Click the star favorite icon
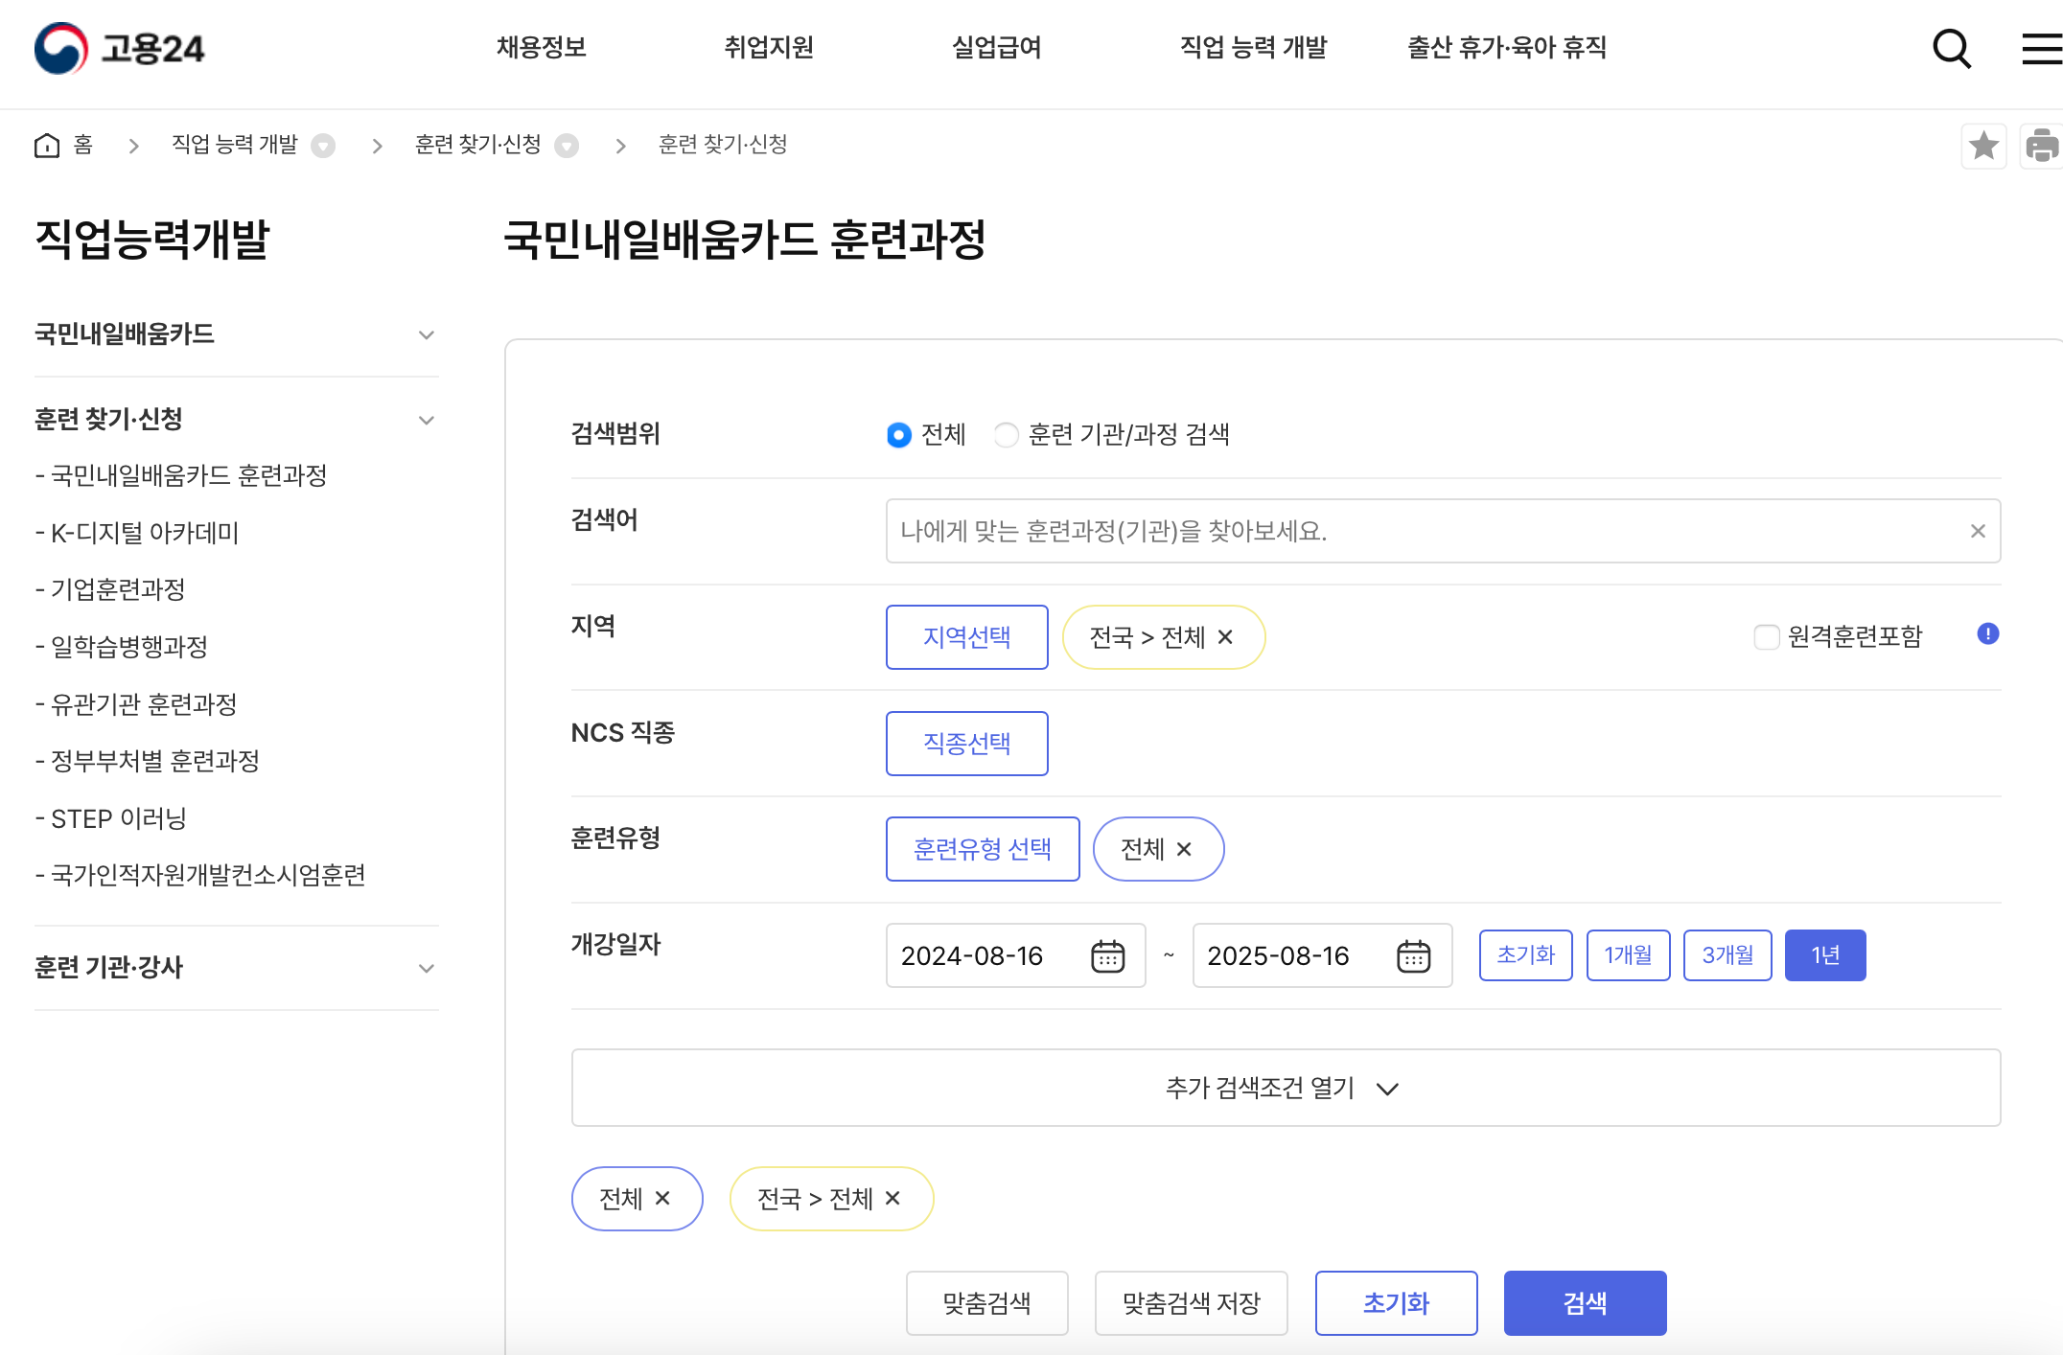This screenshot has height=1355, width=2063. 1983,146
